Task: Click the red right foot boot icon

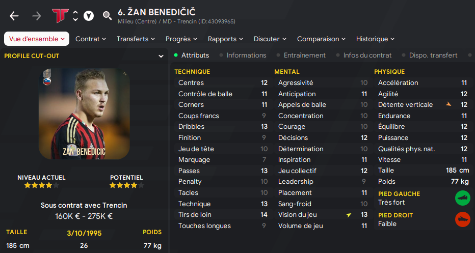Action: point(462,219)
